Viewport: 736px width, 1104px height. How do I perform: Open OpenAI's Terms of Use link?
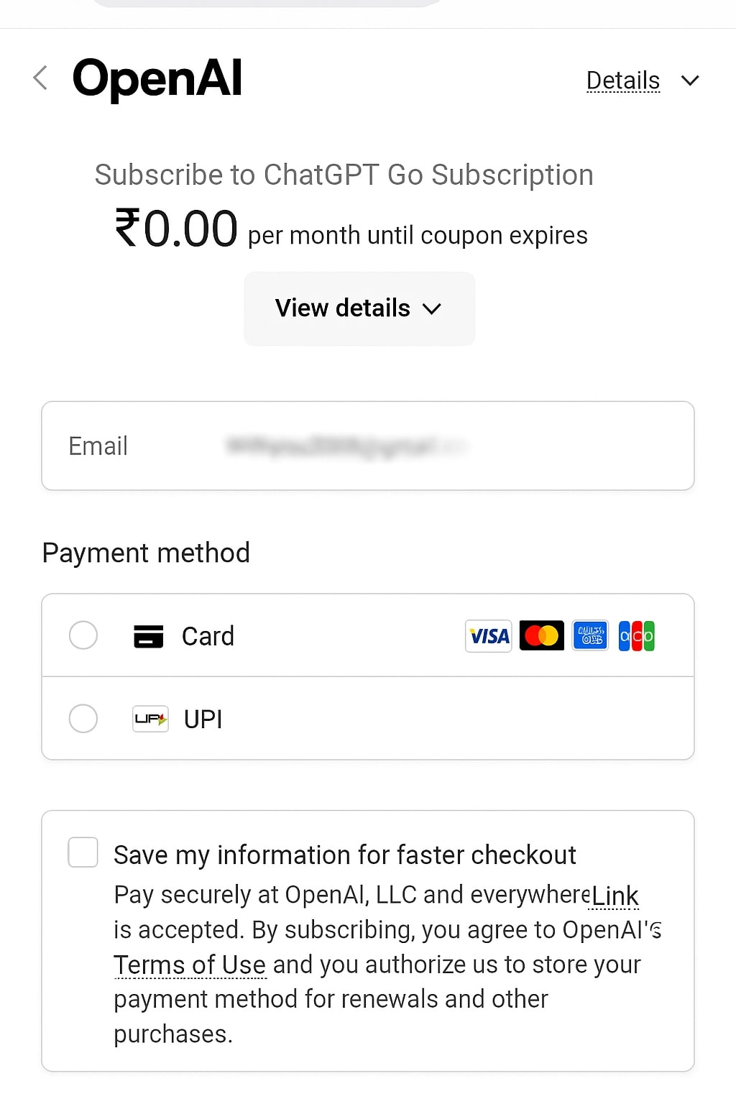[x=189, y=965]
